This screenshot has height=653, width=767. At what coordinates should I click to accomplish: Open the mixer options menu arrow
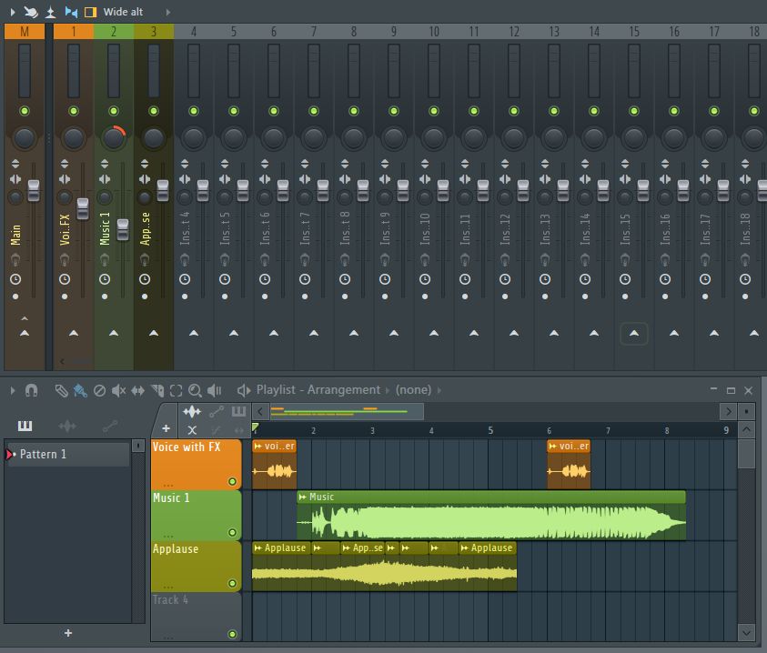tap(13, 12)
